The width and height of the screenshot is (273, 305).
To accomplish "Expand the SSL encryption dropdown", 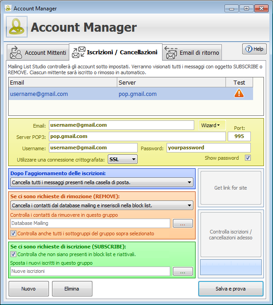I will pyautogui.click(x=122, y=159).
